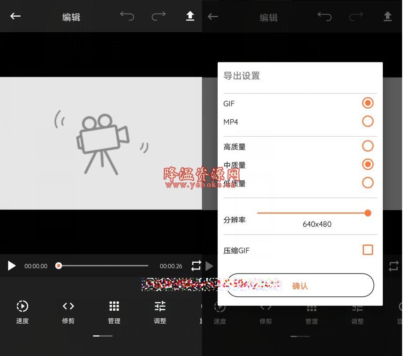Click the 00:00.00 current time label
Image resolution: width=403 pixels, height=356 pixels.
point(36,266)
